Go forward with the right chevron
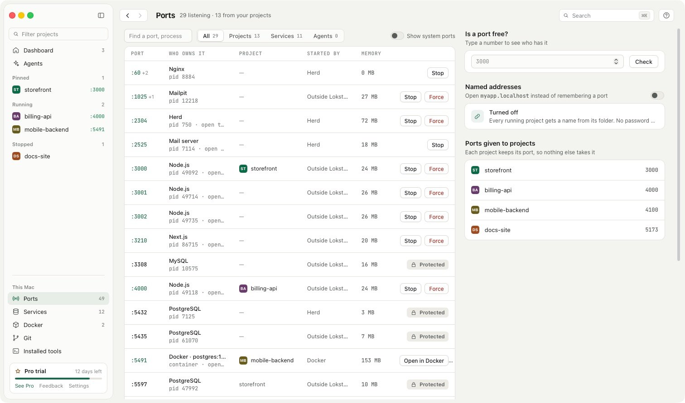Image resolution: width=685 pixels, height=403 pixels. click(x=140, y=15)
